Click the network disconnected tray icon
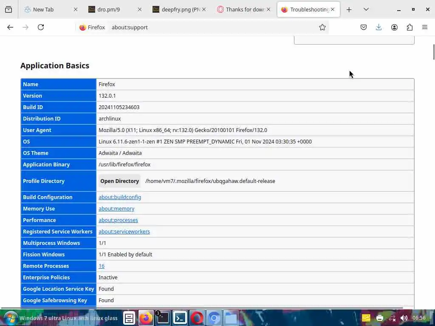Image resolution: width=435 pixels, height=326 pixels. (392, 318)
